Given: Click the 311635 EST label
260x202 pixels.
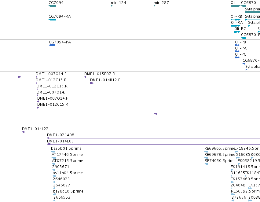Looking at the screenshot, I should pyautogui.click(x=238, y=173).
